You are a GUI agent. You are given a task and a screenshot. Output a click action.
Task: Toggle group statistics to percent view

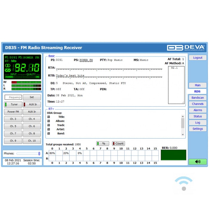pyautogui.click(x=103, y=144)
